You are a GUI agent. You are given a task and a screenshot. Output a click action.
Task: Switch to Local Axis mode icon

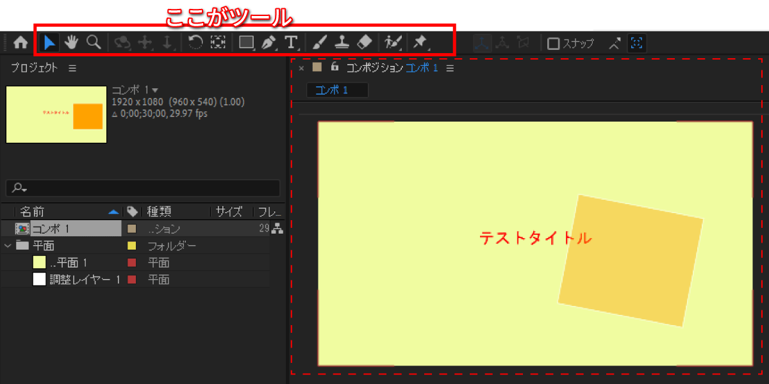point(483,43)
